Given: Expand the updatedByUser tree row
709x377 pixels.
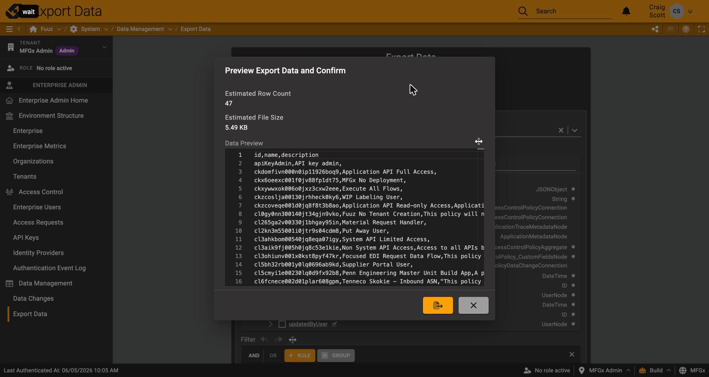Looking at the screenshot, I should coord(271,324).
